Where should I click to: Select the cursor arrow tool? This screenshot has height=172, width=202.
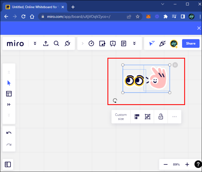(x=9, y=83)
